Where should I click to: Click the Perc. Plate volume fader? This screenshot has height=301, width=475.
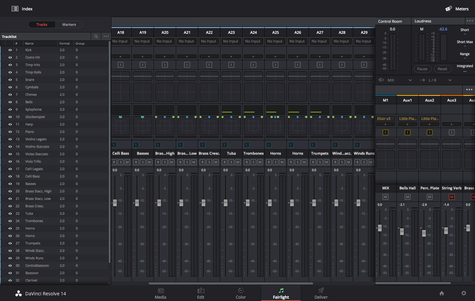pyautogui.click(x=424, y=233)
